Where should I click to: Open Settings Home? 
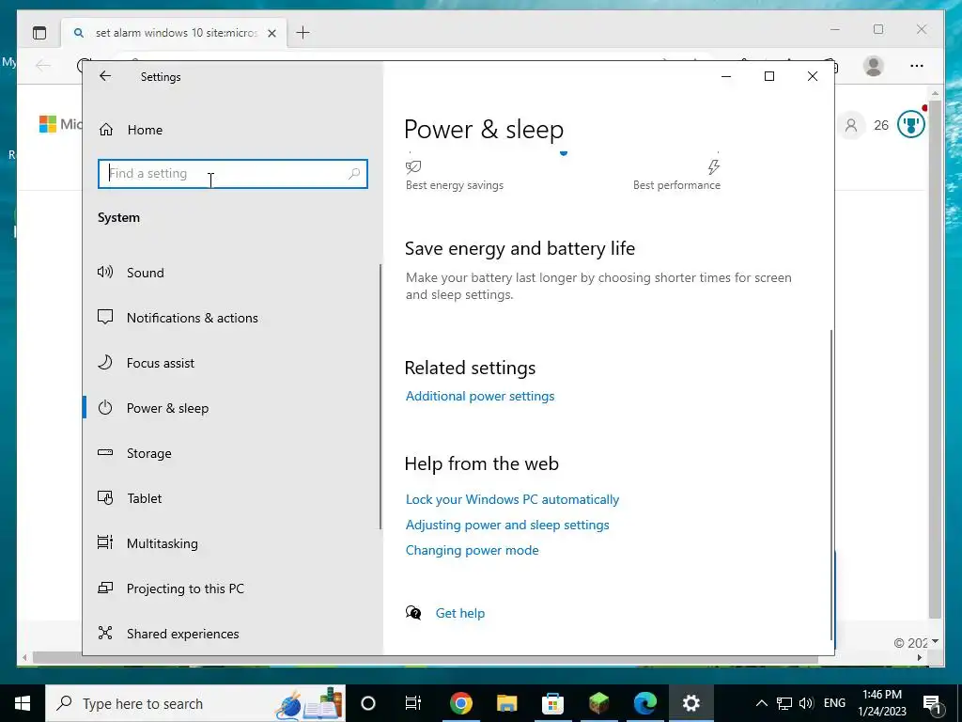coord(145,130)
